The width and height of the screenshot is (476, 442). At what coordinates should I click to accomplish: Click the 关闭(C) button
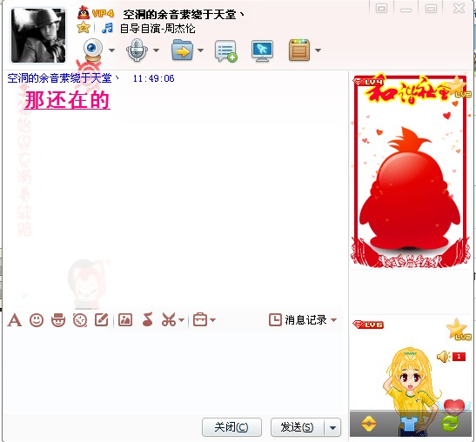click(x=231, y=427)
